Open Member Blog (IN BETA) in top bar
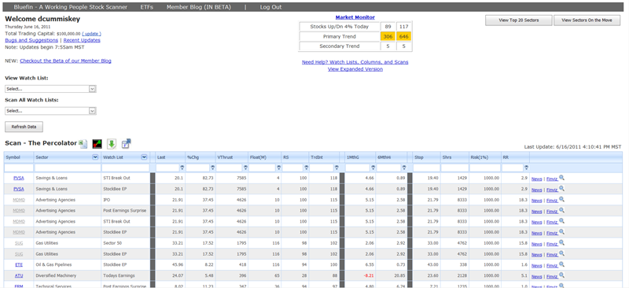 click(x=199, y=7)
